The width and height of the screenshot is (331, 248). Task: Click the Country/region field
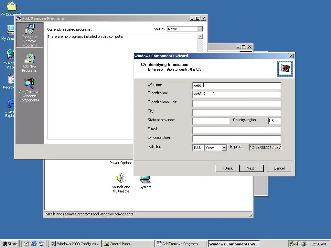point(274,121)
